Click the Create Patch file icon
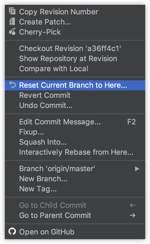150x244 pixels. 12,22
